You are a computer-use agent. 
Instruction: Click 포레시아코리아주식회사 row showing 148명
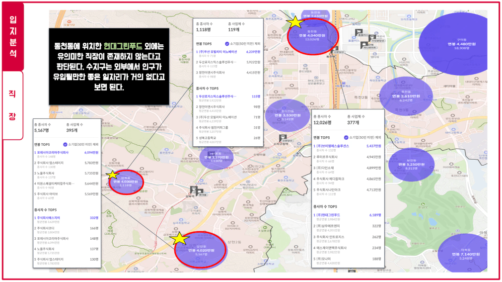tap(66, 240)
